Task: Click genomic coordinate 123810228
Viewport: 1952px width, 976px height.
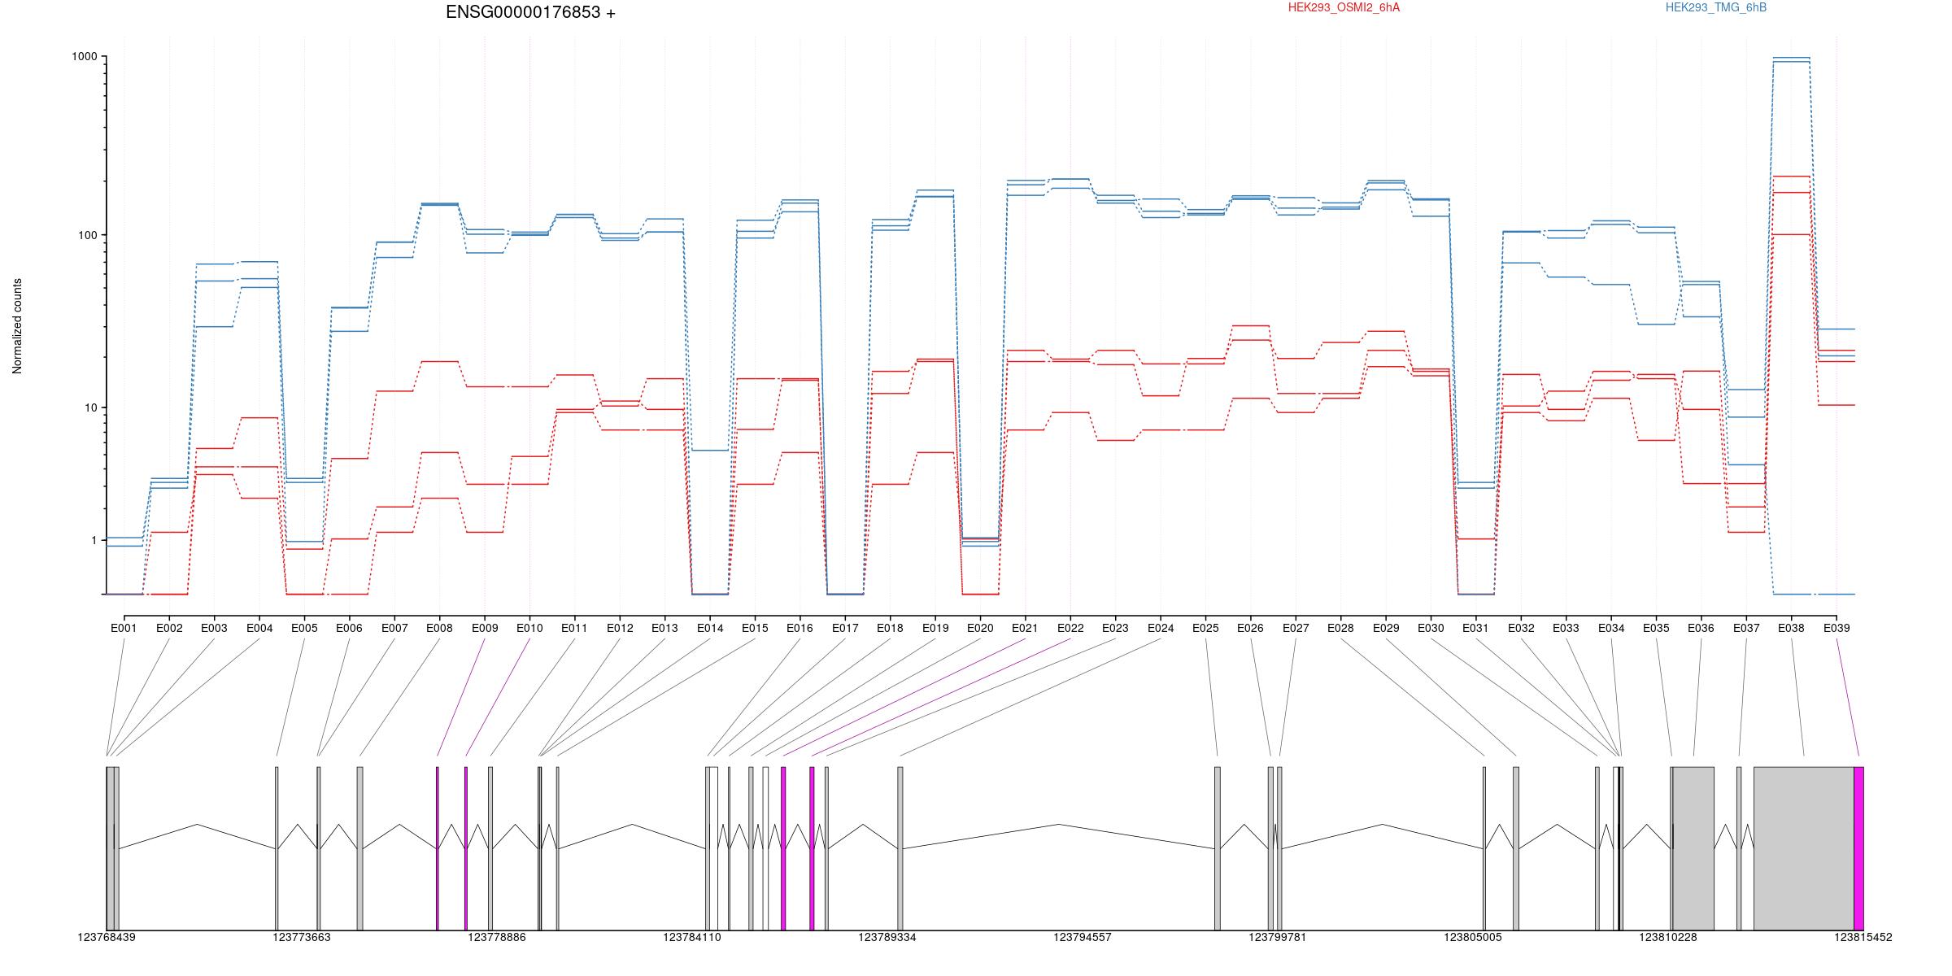Action: pyautogui.click(x=1668, y=937)
